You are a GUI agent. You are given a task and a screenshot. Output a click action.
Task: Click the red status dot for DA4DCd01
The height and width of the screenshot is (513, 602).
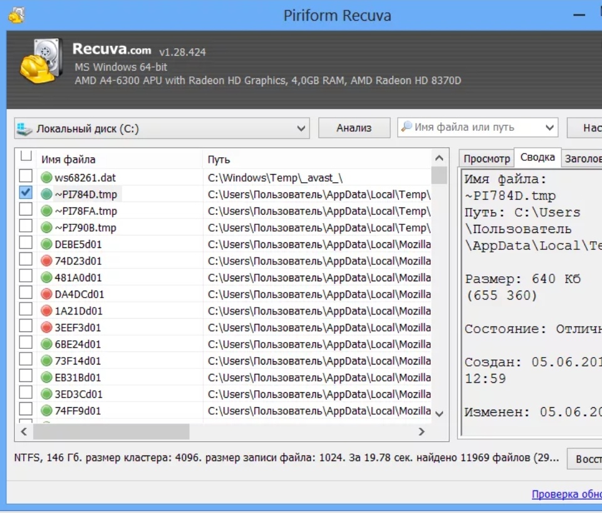click(x=46, y=294)
